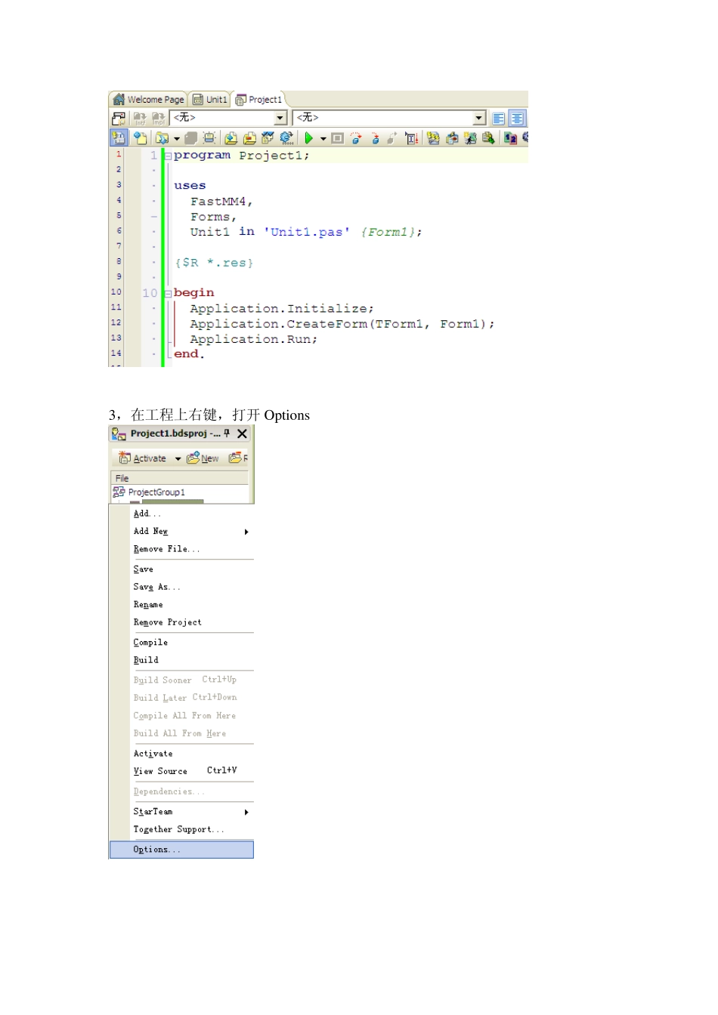Viewport: 718px width, 1015px height.
Task: Click the Activate button in Project Manager
Action: [x=143, y=458]
